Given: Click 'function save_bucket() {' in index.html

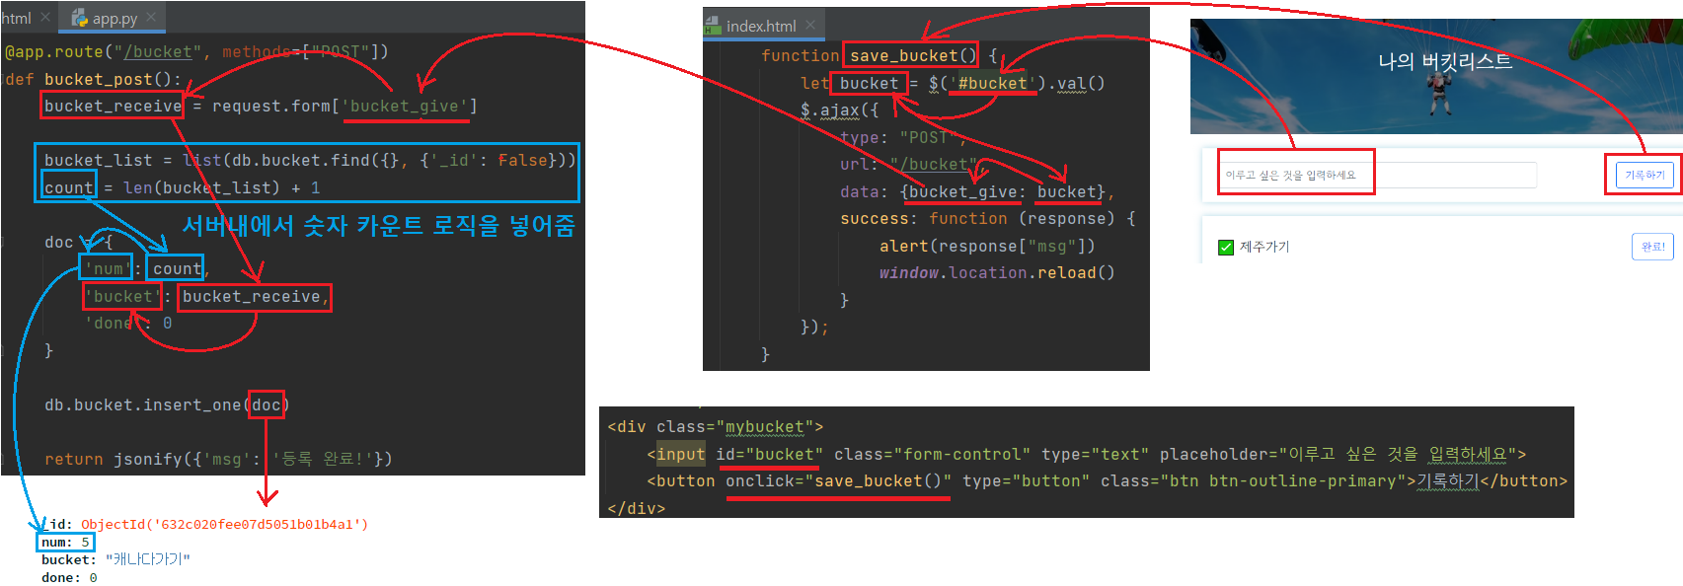Looking at the screenshot, I should (879, 56).
